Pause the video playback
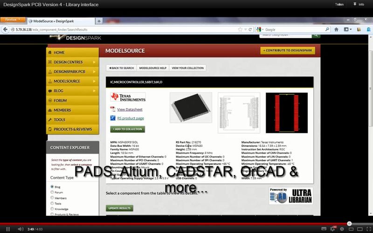Screen dimensions: 373x233 click(x=8, y=229)
